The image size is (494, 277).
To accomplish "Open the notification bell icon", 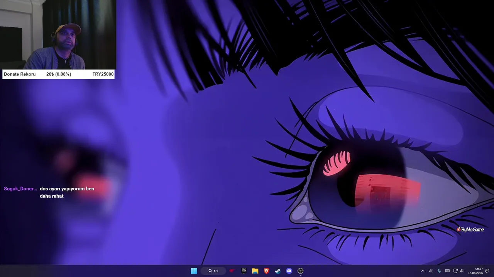I will coord(487,271).
